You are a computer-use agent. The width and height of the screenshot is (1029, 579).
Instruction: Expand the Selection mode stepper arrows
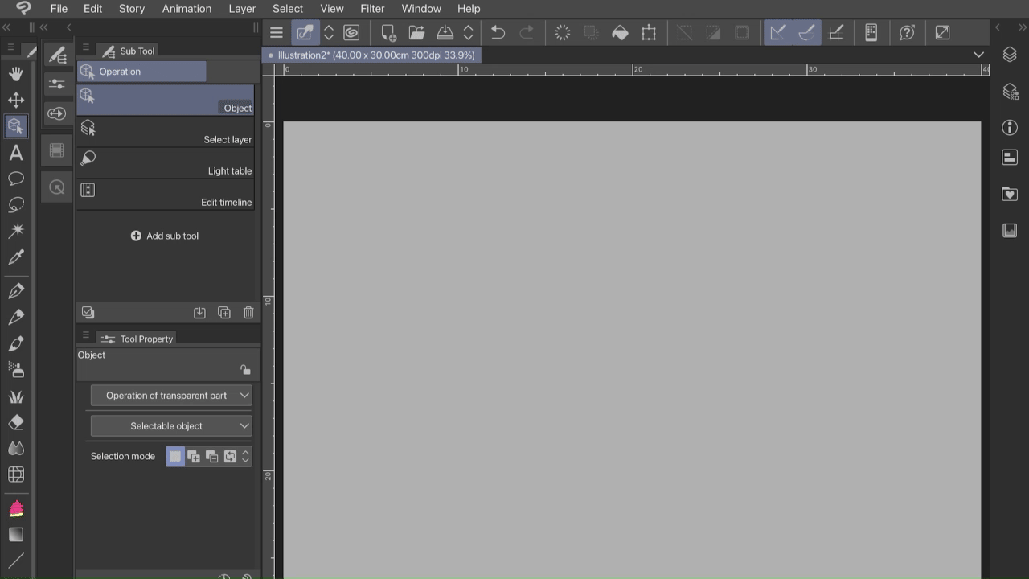245,457
